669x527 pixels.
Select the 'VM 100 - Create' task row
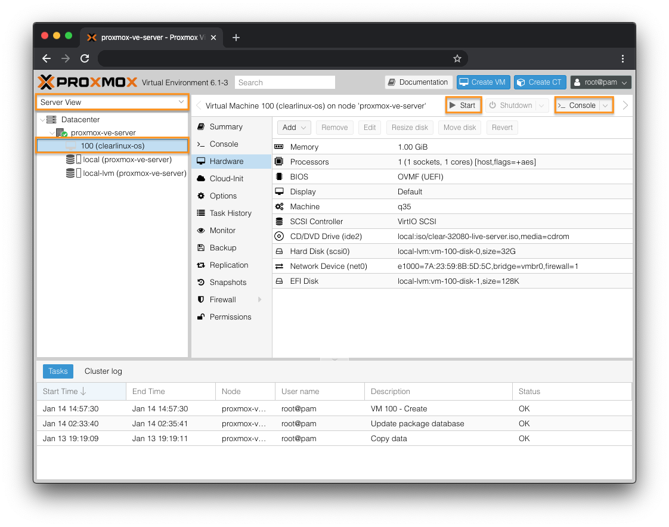(334, 409)
